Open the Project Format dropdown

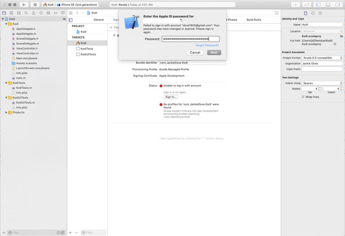coord(322,58)
